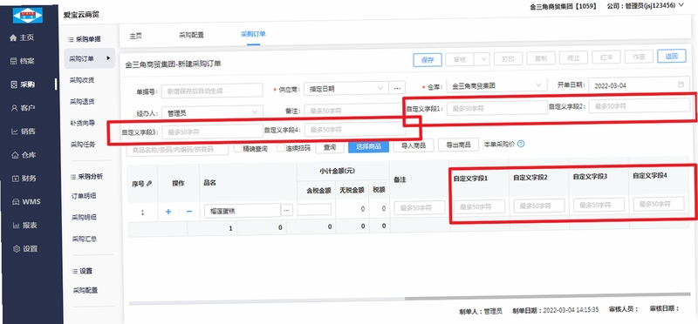Click the 审核 button
This screenshot has height=324, width=698.
click(460, 59)
